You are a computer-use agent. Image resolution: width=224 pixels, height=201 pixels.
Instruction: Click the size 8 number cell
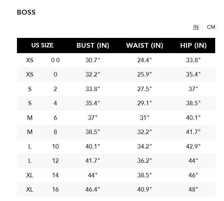[55, 132]
